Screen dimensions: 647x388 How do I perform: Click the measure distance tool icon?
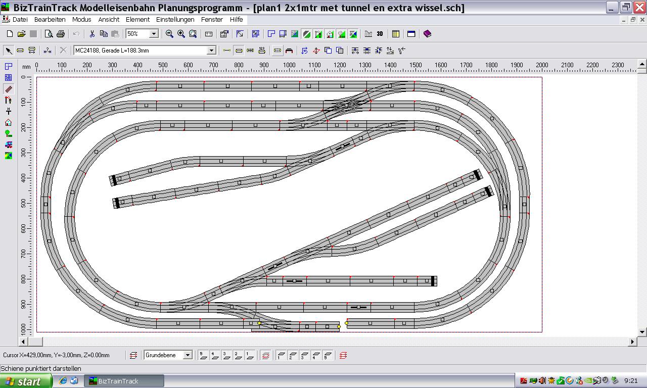47,51
